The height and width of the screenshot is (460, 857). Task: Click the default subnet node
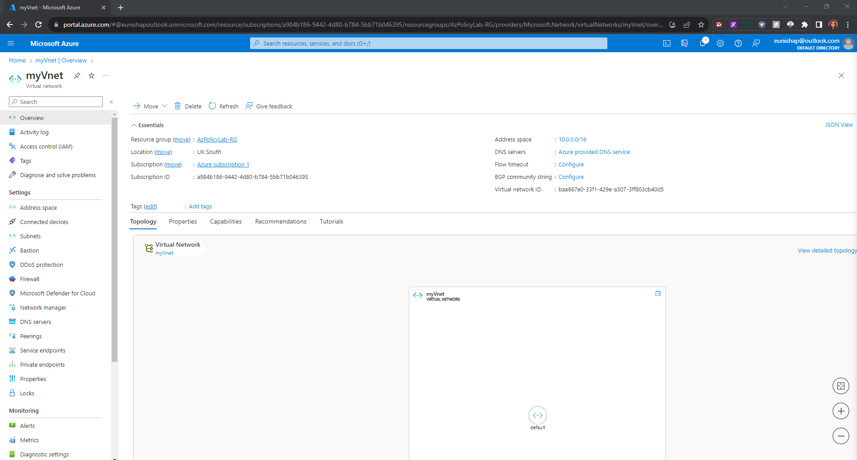click(537, 415)
